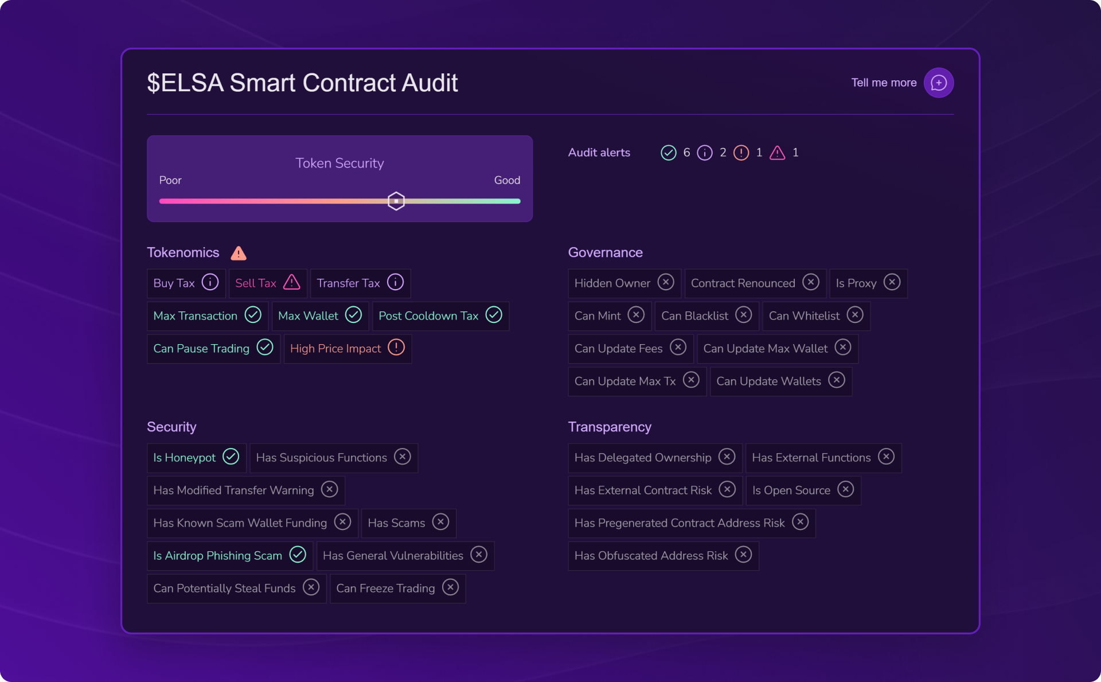Click the Tell me more link
This screenshot has height=682, width=1101.
(884, 83)
